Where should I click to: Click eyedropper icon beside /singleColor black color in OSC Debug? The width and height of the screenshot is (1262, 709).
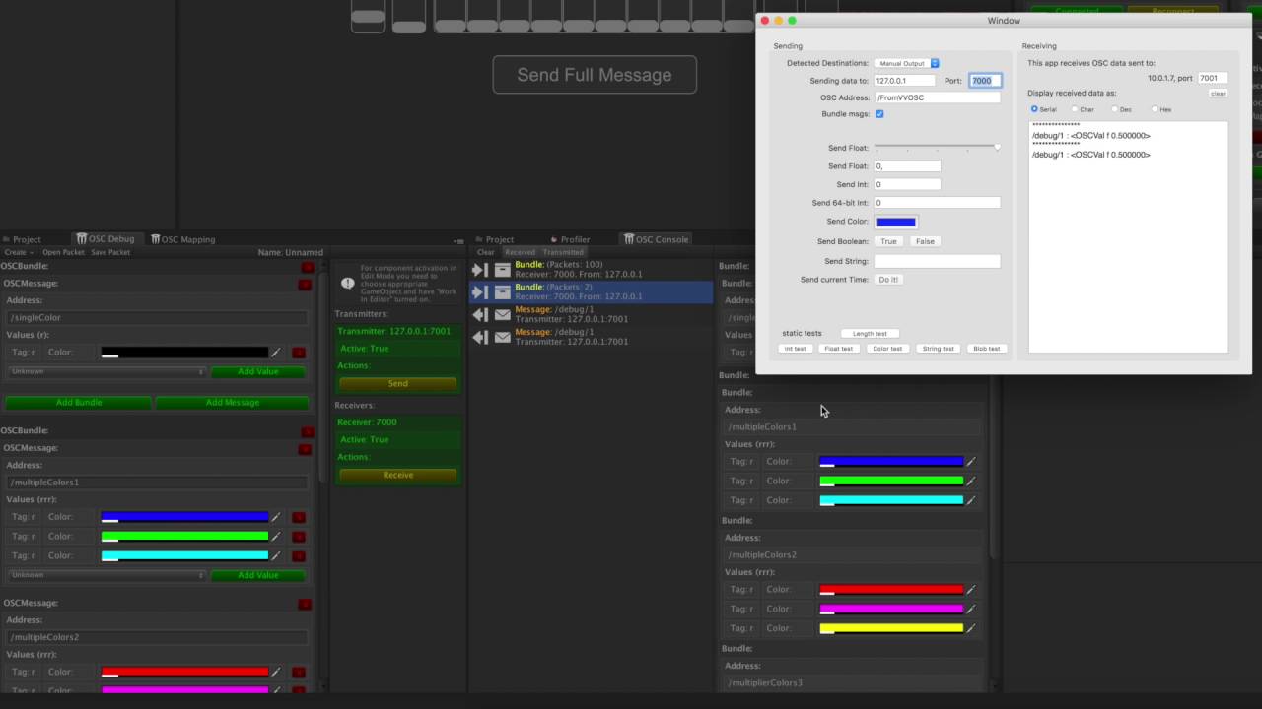coord(276,353)
